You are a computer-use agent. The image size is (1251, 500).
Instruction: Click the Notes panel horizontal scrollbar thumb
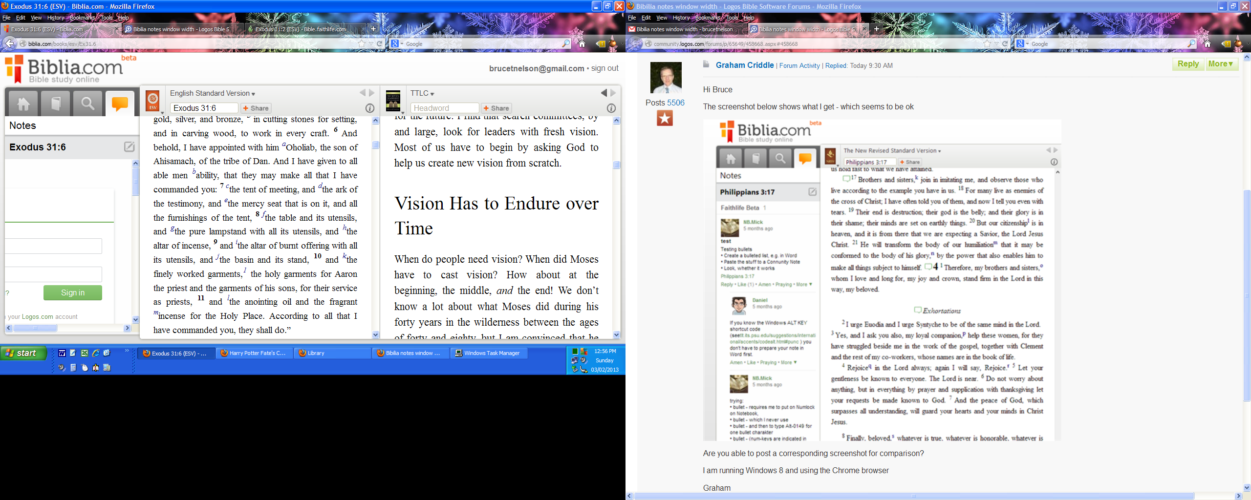click(x=35, y=328)
